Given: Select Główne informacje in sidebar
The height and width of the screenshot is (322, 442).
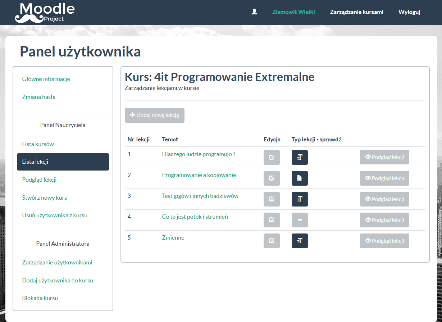Looking at the screenshot, I should [46, 79].
